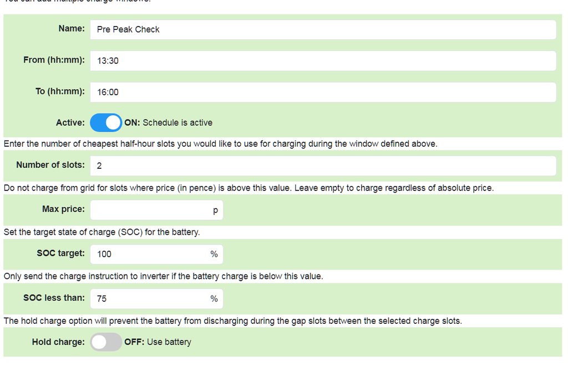Image resolution: width=568 pixels, height=367 pixels.
Task: Click the Name field containing Pre Peak Check
Action: point(323,29)
